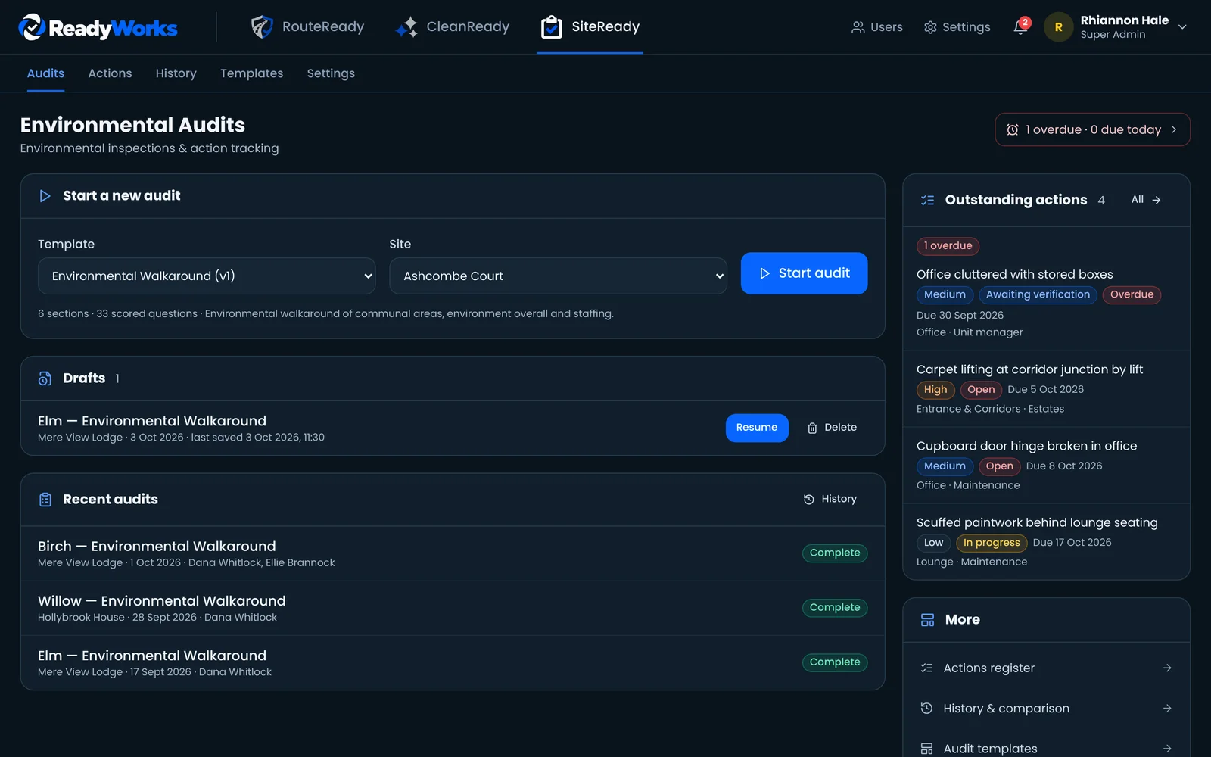Viewport: 1211px width, 757px height.
Task: Click the Settings gear icon in header
Action: click(x=930, y=27)
